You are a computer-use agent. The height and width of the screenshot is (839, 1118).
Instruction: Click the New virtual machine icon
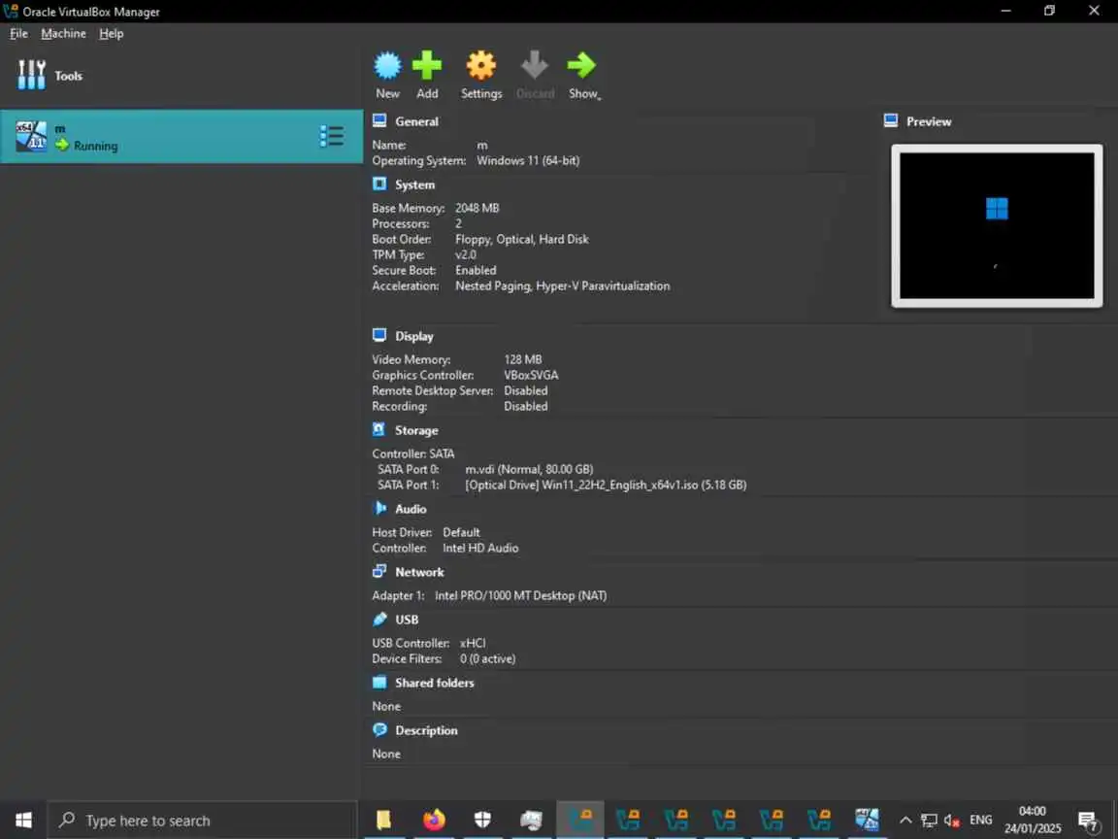[x=387, y=66]
